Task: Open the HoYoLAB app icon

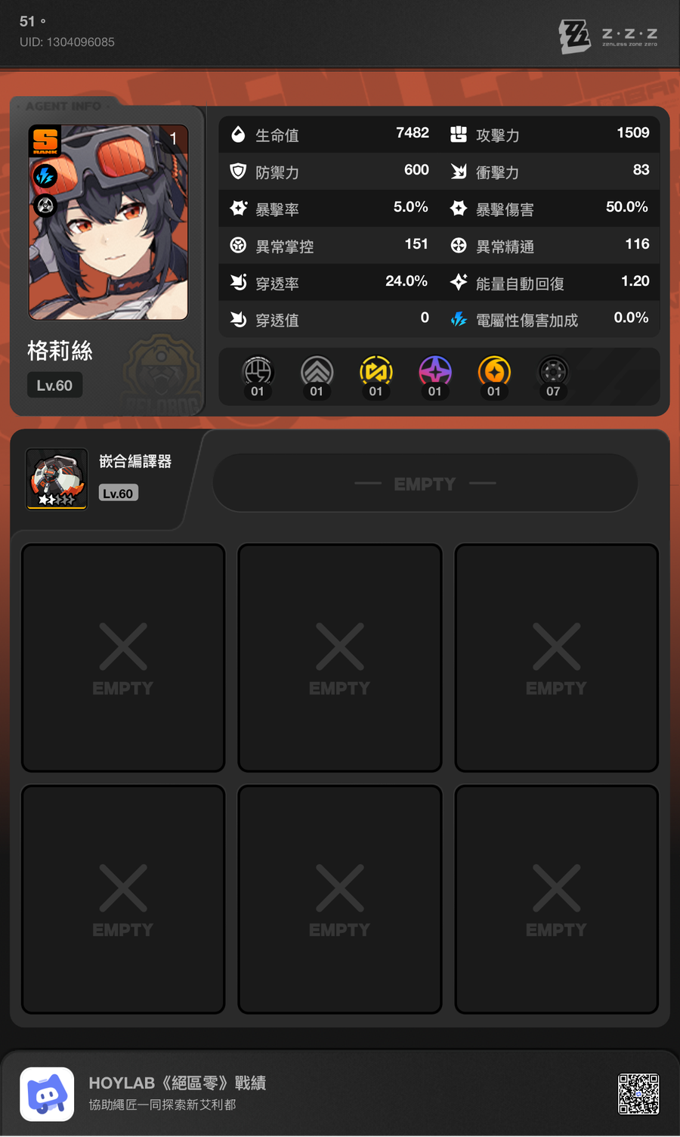Action: point(47,1094)
